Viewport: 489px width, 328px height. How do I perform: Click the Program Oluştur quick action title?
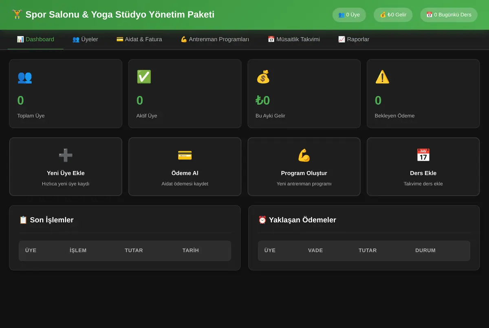click(304, 173)
